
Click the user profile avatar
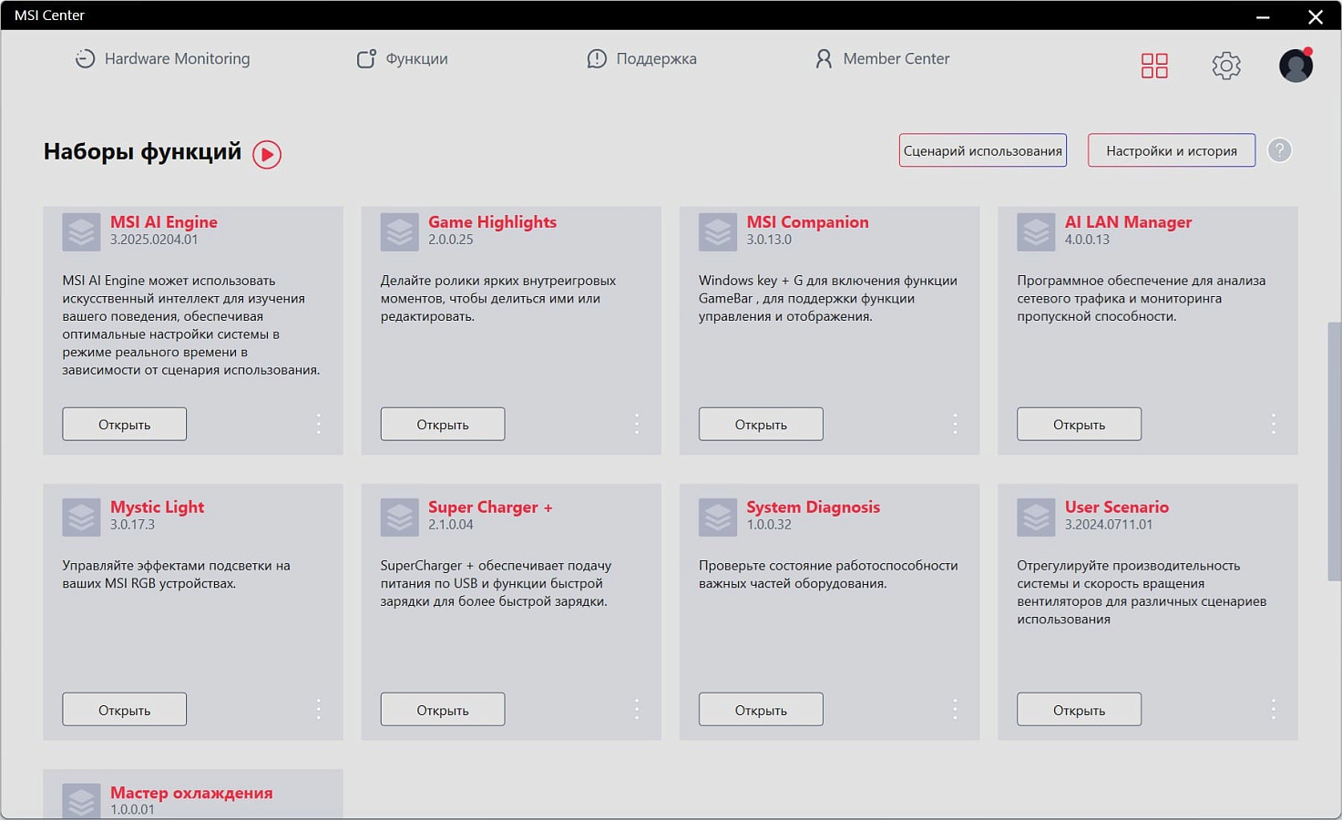(x=1296, y=66)
